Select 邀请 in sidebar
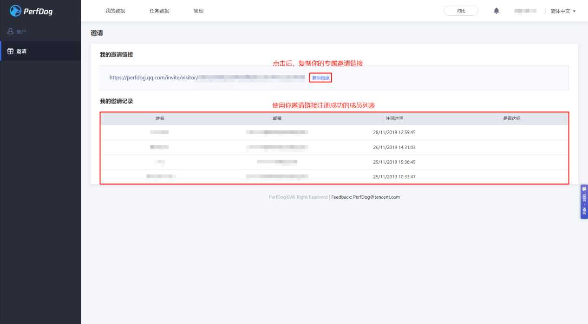 [x=40, y=51]
